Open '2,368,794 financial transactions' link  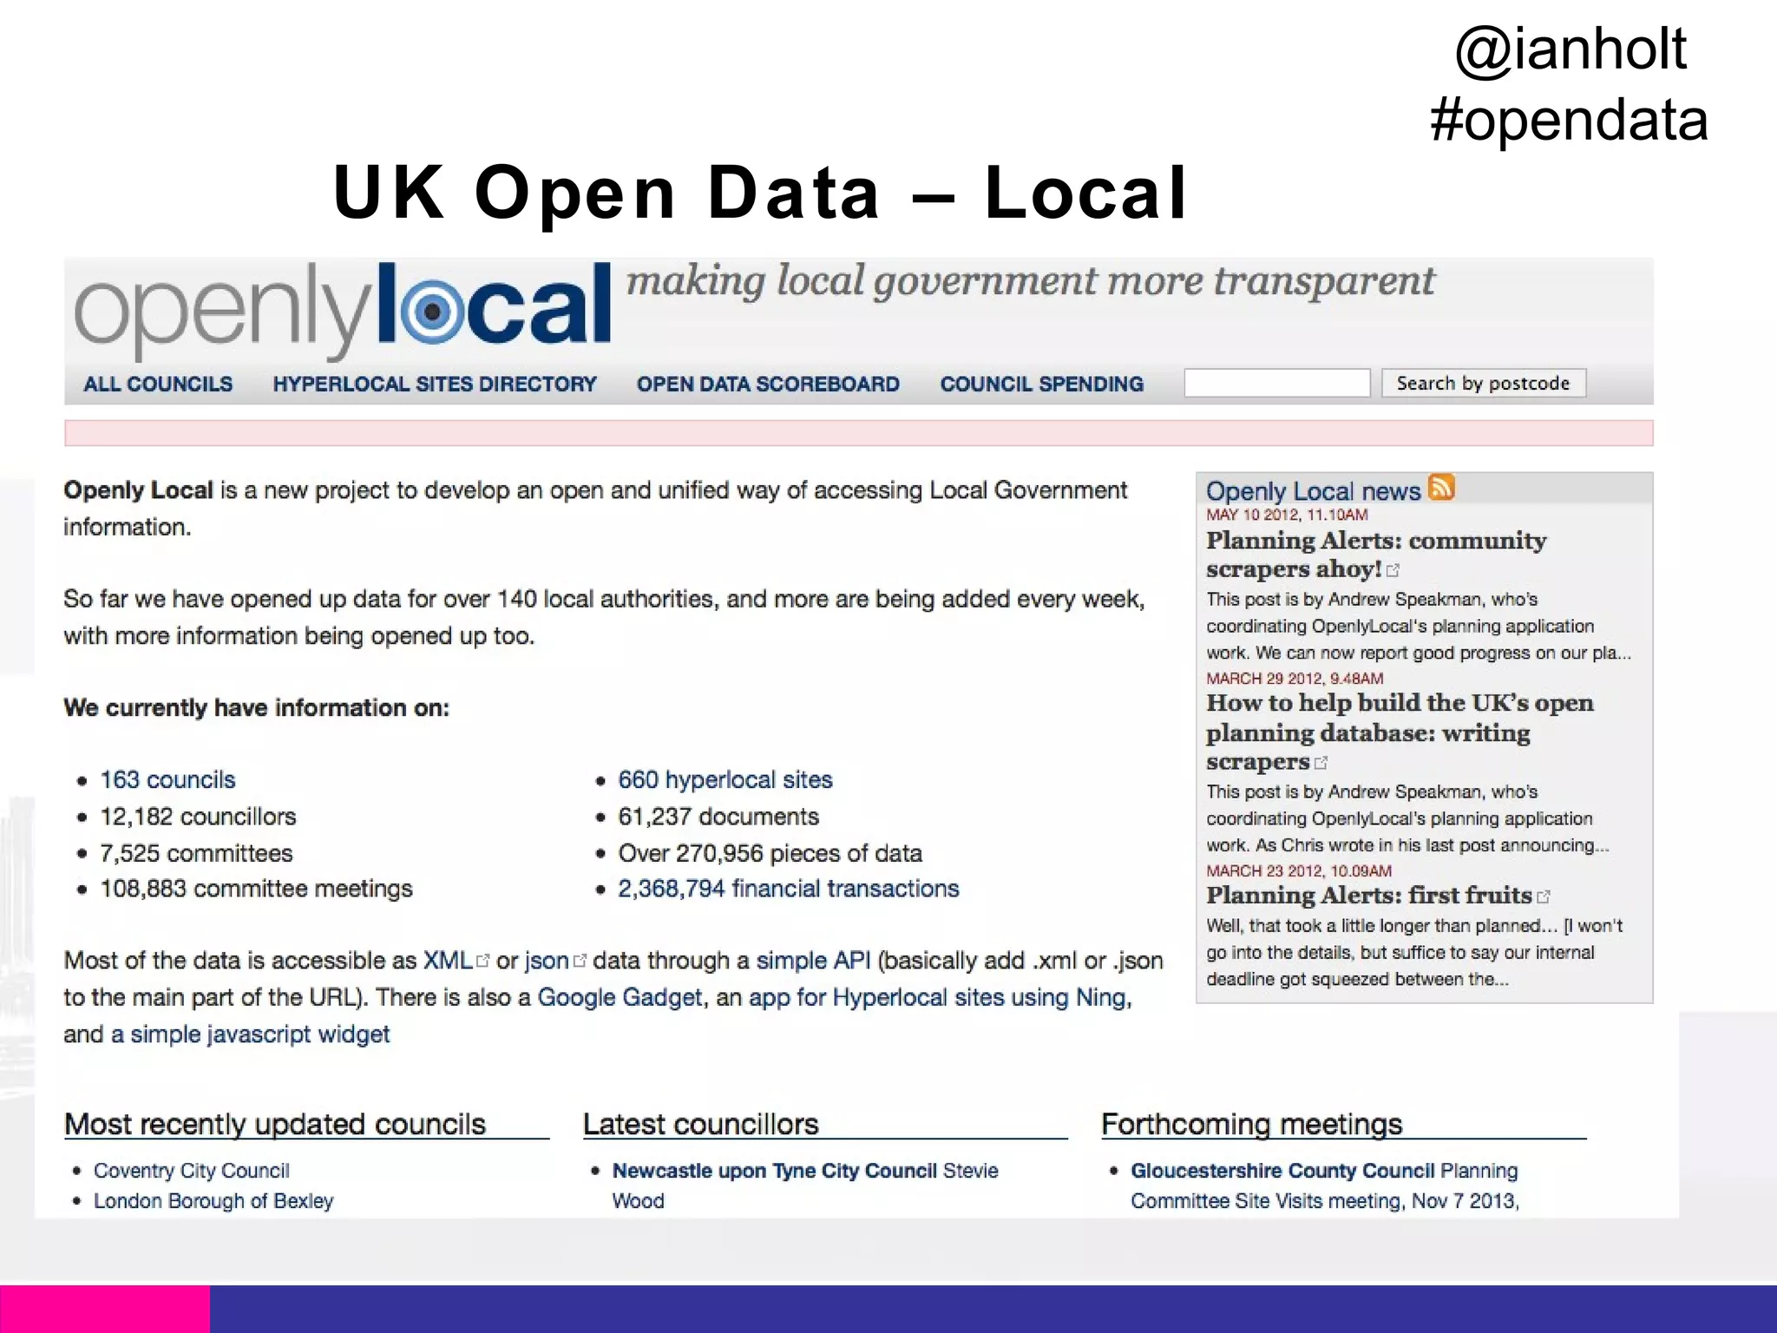pyautogui.click(x=789, y=889)
